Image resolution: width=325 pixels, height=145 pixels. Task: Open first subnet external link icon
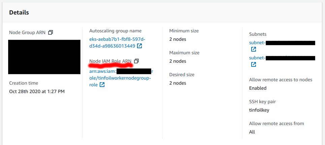(254, 49)
